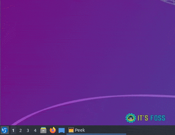This screenshot has height=135, width=175.
Task: Open the Lubuntu application menu
Action: coord(5,130)
